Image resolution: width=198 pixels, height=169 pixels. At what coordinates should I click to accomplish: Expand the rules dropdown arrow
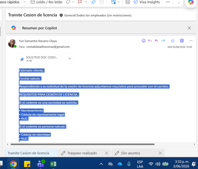point(119,2)
